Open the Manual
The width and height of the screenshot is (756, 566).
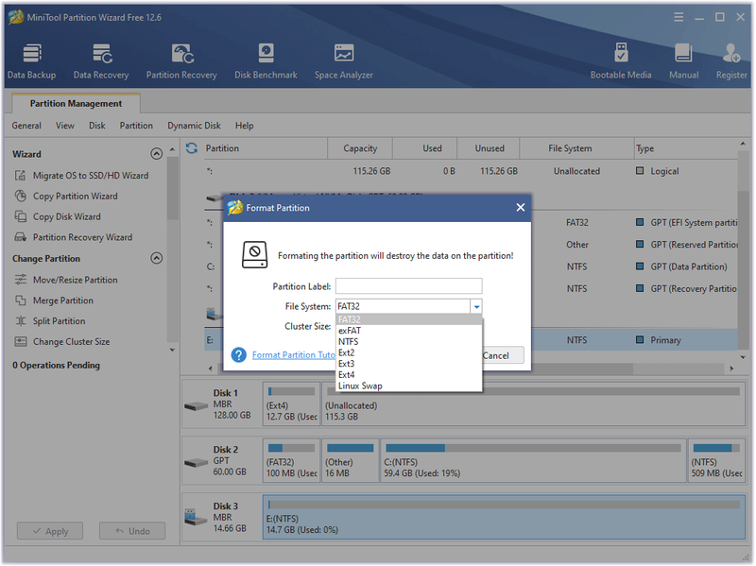pyautogui.click(x=683, y=61)
